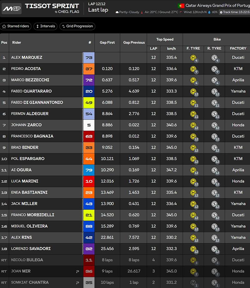Sort table by the Pos column header
The height and width of the screenshot is (288, 250).
4,43
